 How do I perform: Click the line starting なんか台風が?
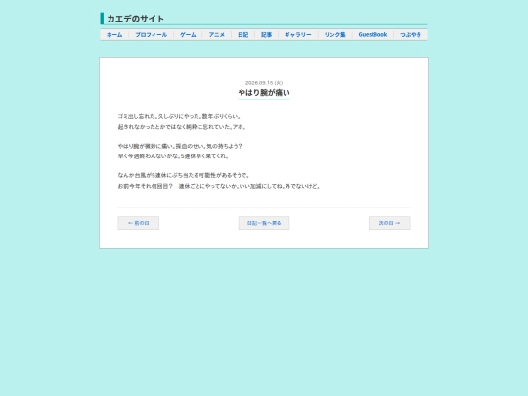[184, 175]
